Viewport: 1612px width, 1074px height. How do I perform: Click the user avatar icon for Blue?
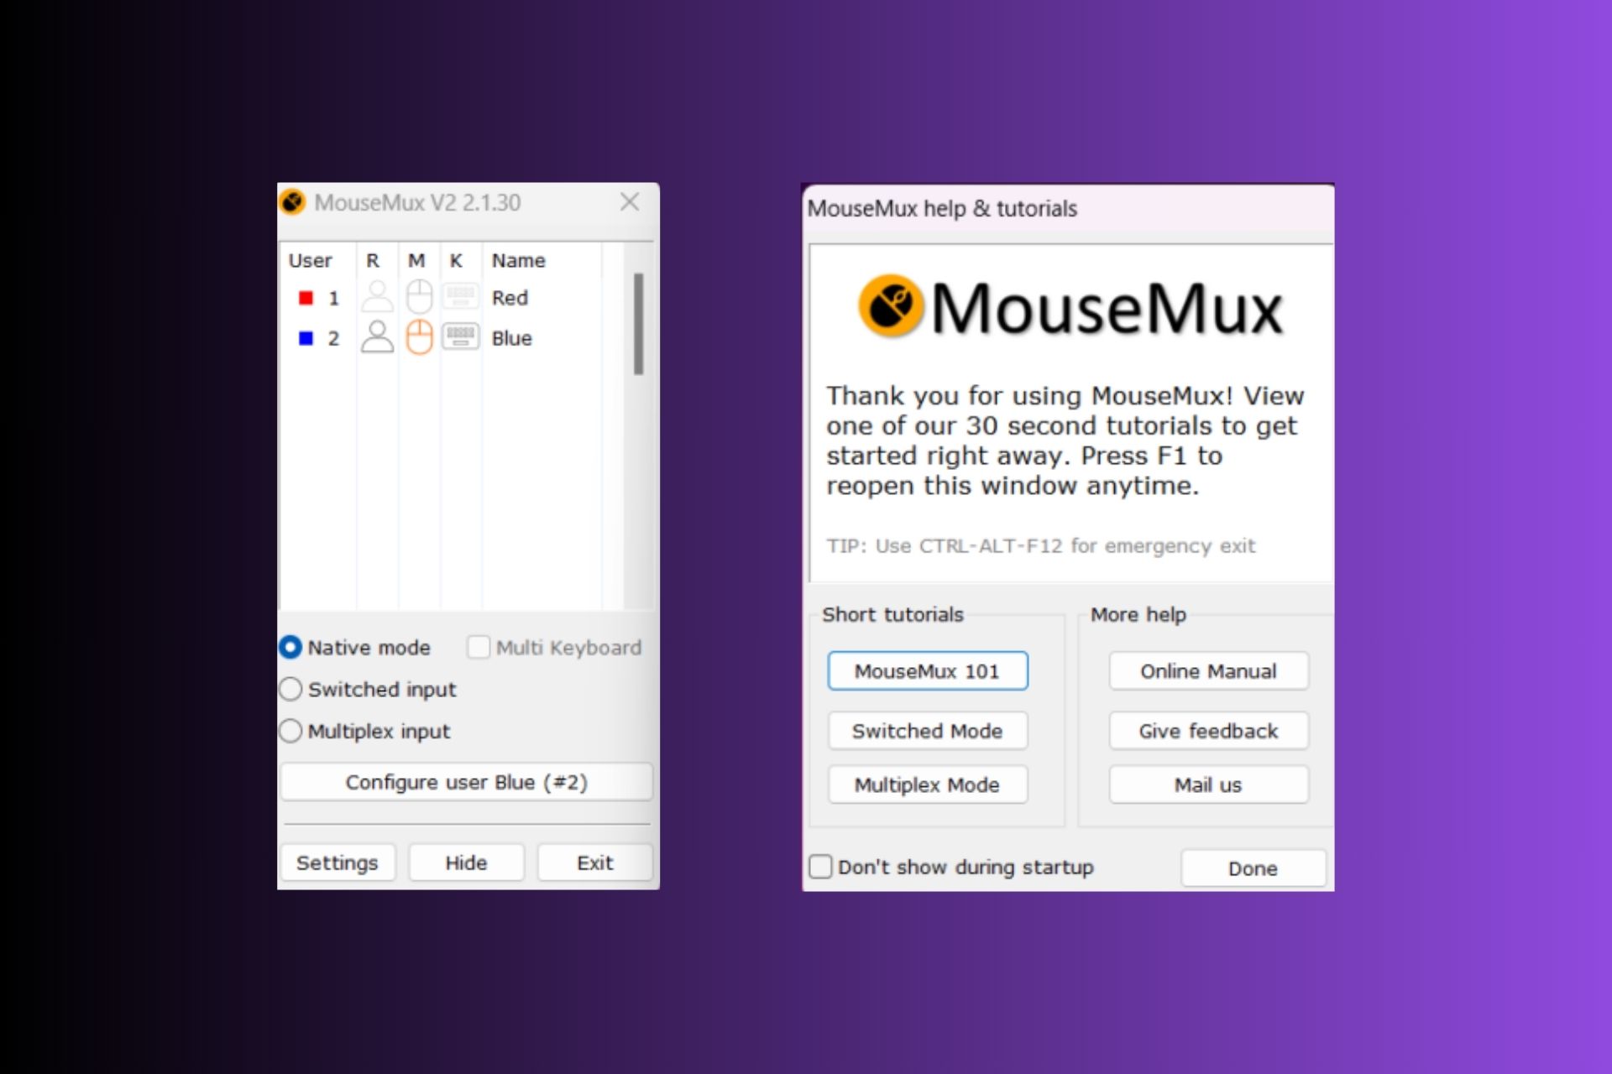click(x=377, y=337)
